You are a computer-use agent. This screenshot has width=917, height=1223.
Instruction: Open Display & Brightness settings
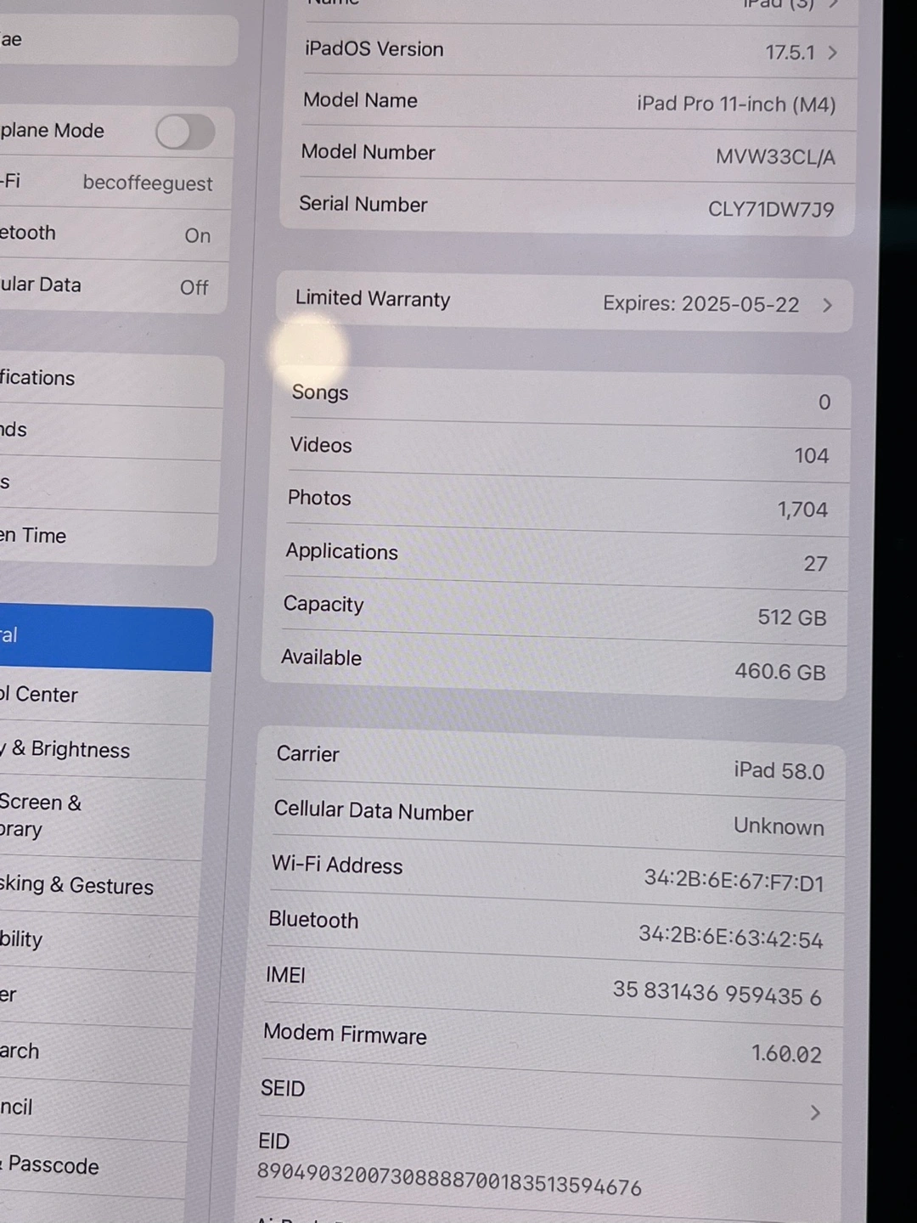click(x=104, y=751)
